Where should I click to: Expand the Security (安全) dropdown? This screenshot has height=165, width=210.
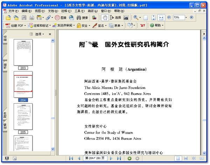[89, 26]
